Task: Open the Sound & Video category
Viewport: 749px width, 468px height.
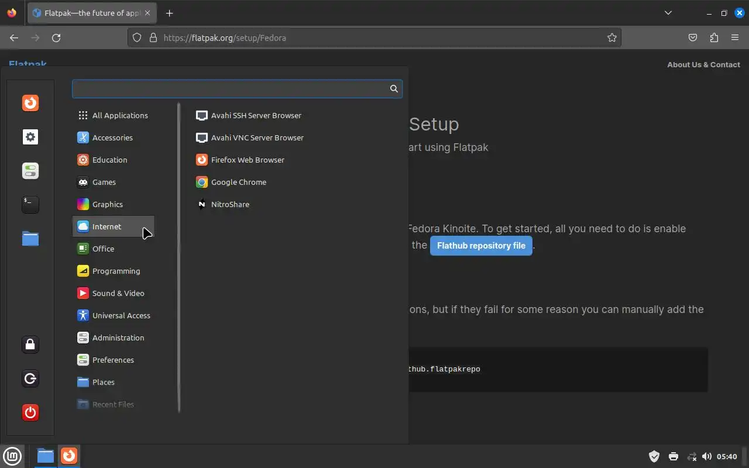Action: 118,293
